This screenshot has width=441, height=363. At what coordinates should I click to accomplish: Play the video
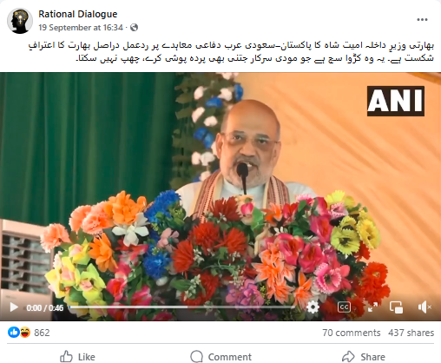14,307
